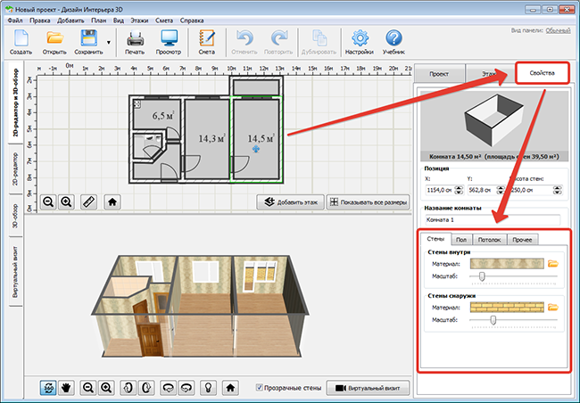The image size is (580, 403).
Task: Open Просмотр monitor preview icon
Action: pos(169,42)
